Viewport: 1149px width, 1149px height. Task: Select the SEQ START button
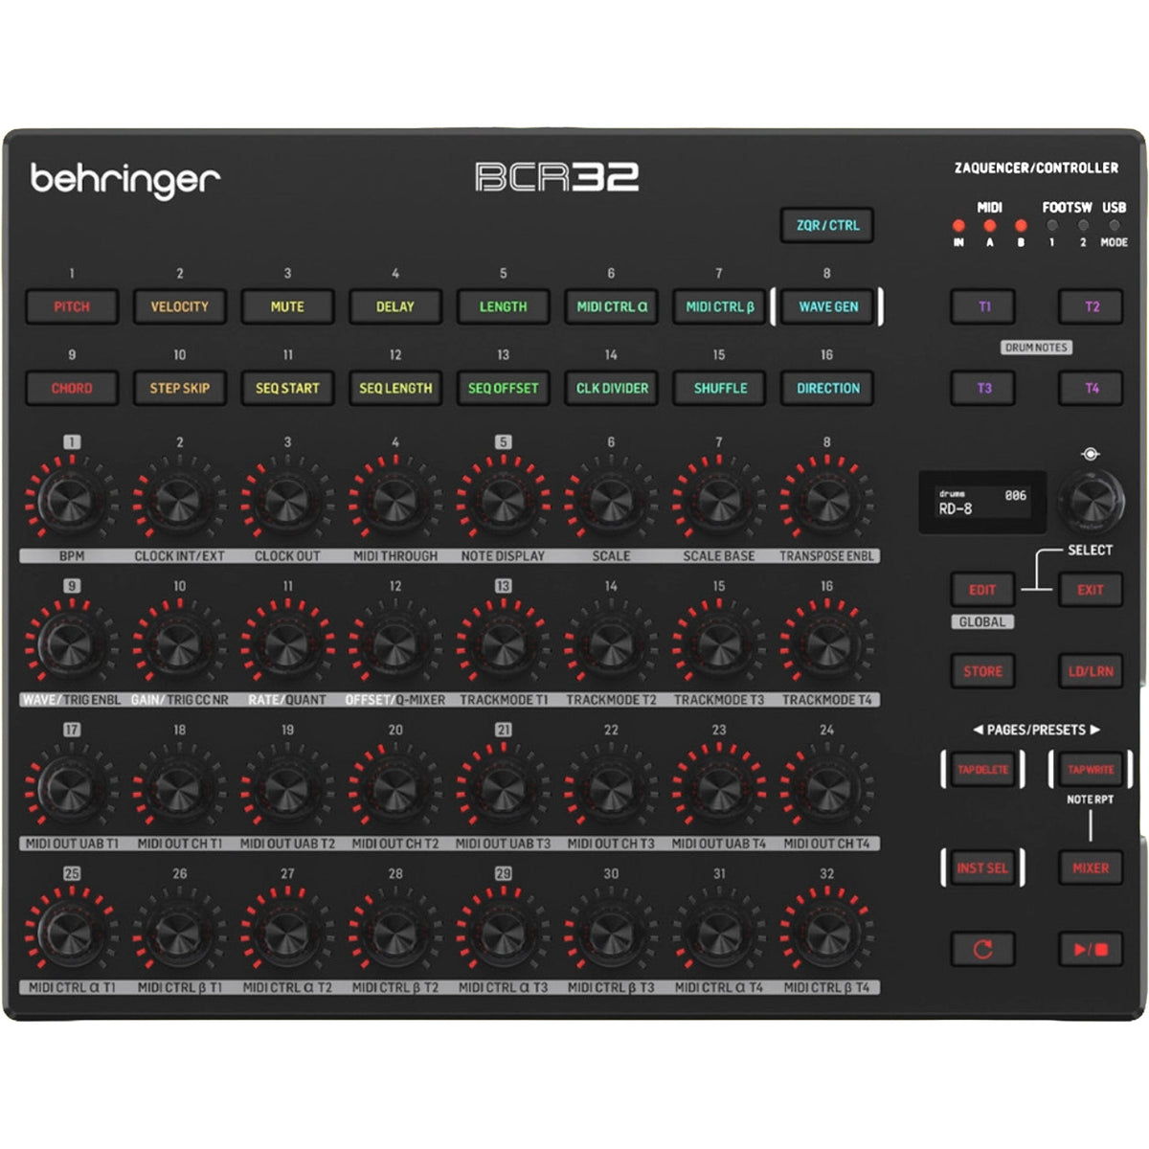point(287,388)
